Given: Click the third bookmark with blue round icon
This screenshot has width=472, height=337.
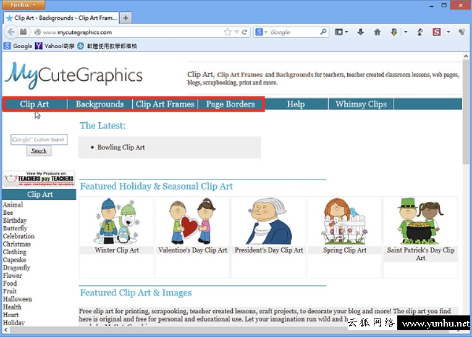Looking at the screenshot, I should [107, 46].
